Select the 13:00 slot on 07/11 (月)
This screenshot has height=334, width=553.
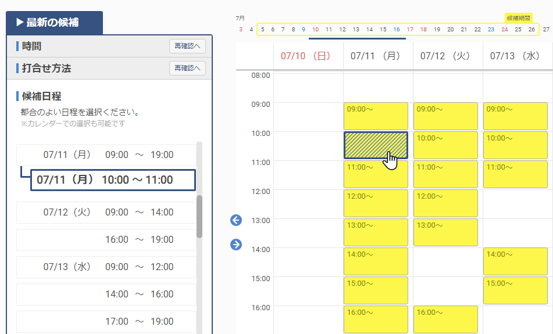pyautogui.click(x=376, y=232)
